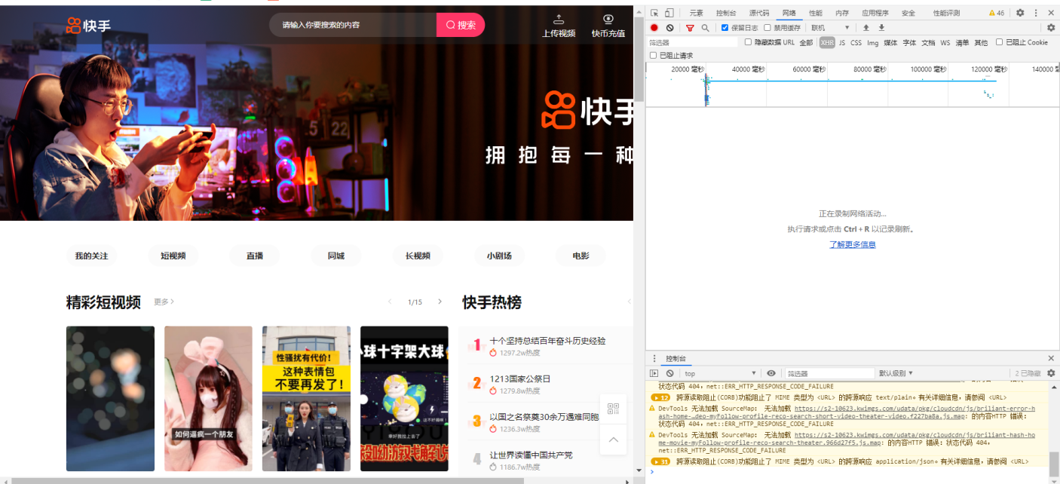The width and height of the screenshot is (1060, 484).
Task: Switch to the 应用程序 (Application) tab
Action: (875, 13)
